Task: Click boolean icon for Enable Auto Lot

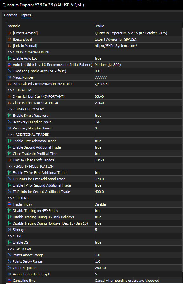Action: [x=10, y=58]
